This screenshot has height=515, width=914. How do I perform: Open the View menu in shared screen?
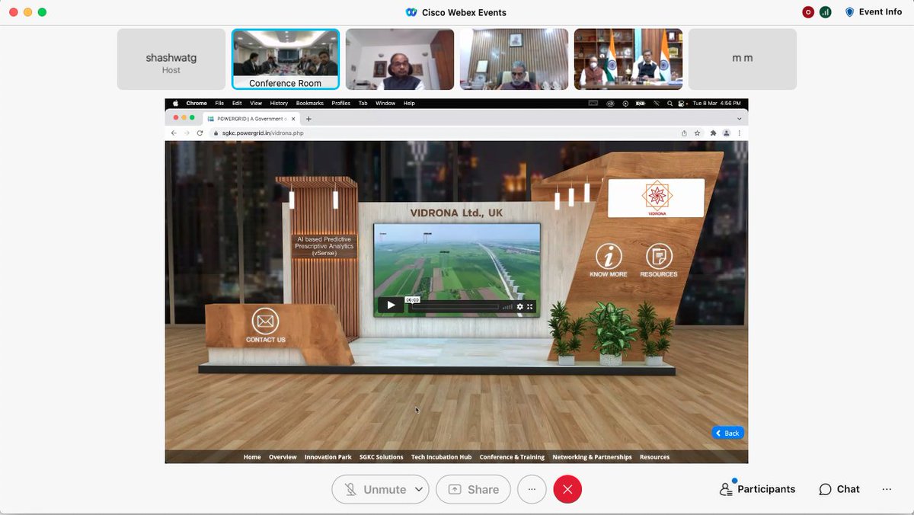[256, 103]
